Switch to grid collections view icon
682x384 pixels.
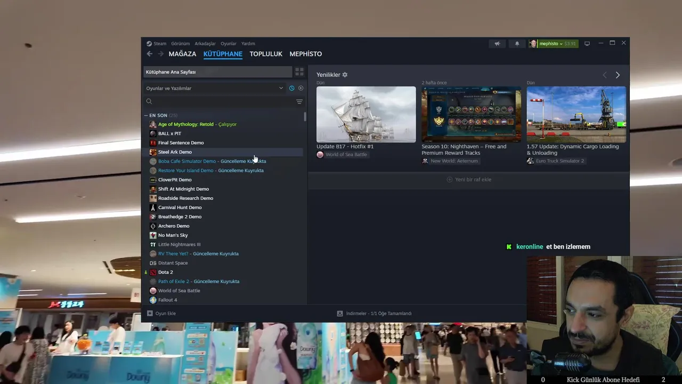[299, 71]
